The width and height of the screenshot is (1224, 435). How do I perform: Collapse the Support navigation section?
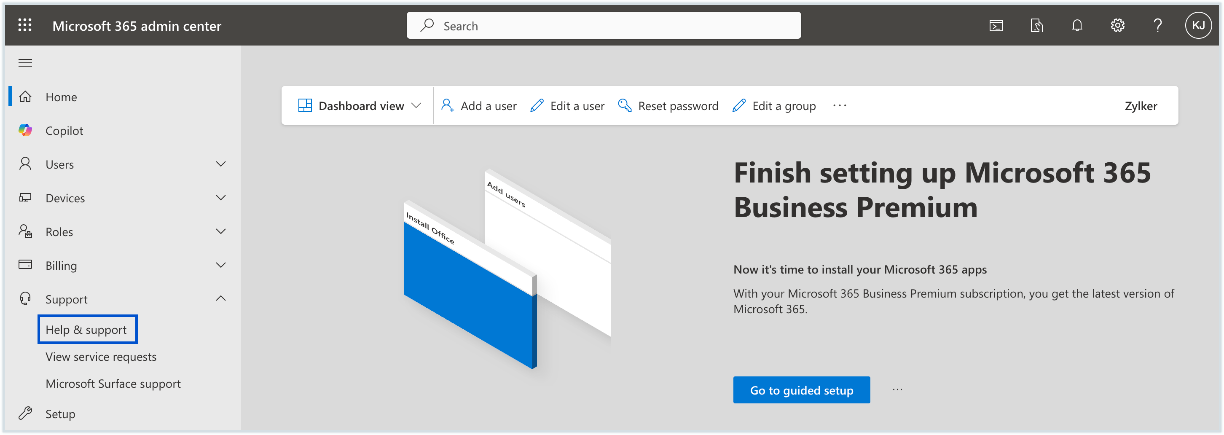[220, 298]
